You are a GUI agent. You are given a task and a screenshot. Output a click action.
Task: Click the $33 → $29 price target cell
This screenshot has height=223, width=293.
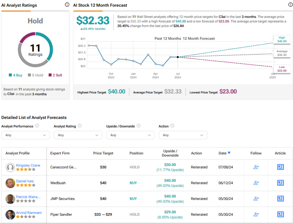103,214
